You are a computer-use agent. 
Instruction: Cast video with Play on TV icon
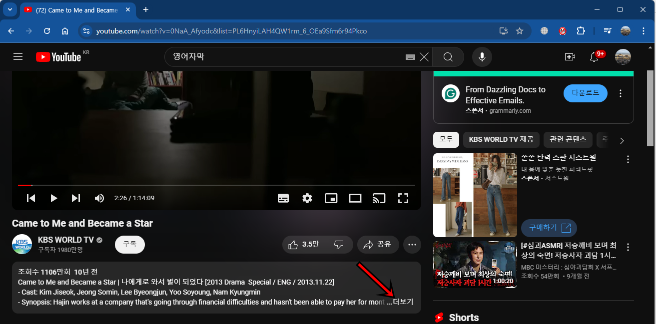pyautogui.click(x=379, y=198)
